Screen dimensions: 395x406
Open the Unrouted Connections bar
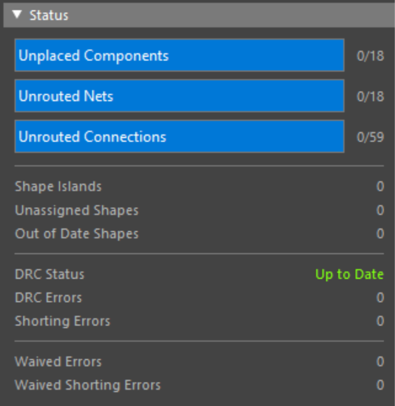[x=179, y=137]
